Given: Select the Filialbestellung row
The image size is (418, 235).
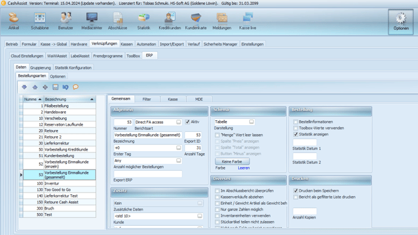Looking at the screenshot, I should pos(59,106).
